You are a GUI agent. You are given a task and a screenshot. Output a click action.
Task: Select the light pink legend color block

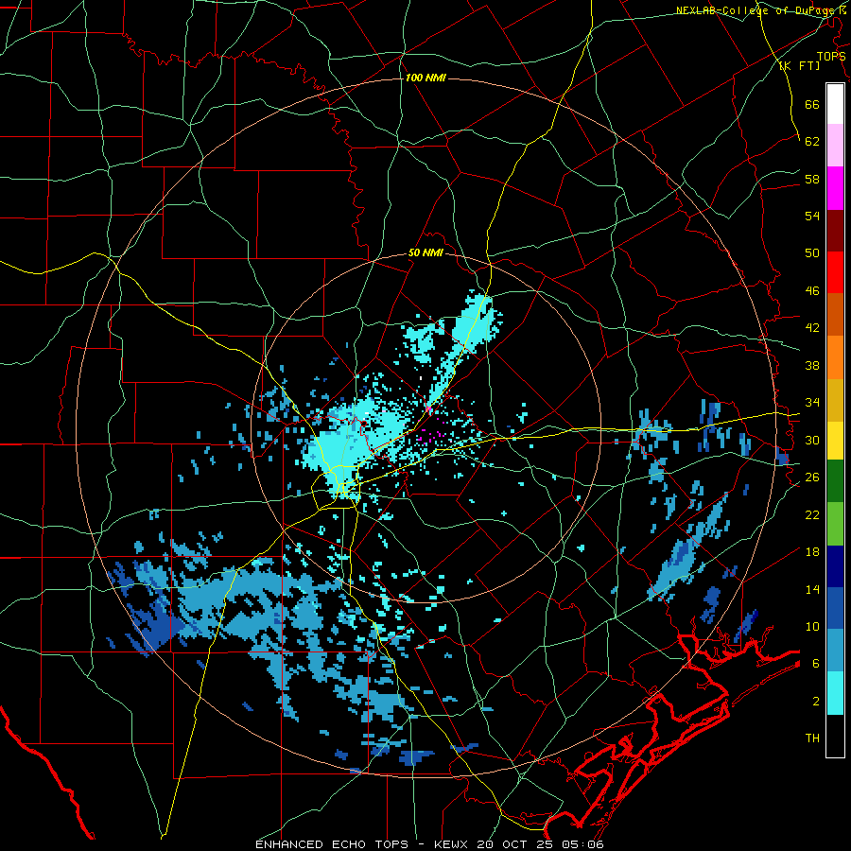(835, 146)
